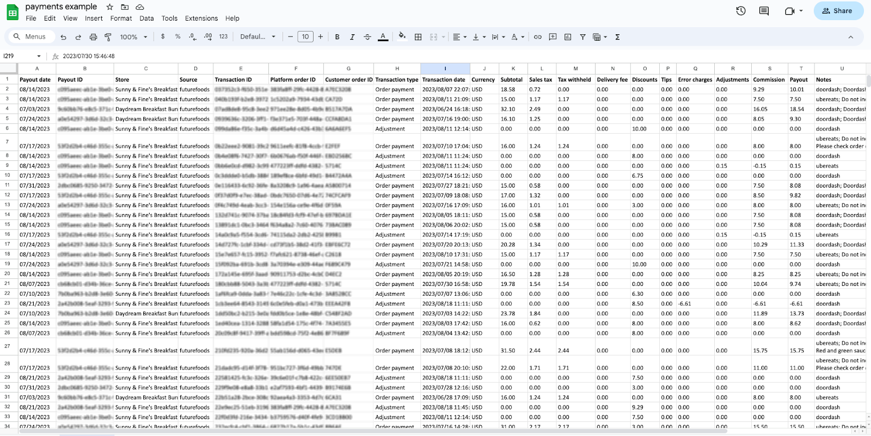The width and height of the screenshot is (871, 436).
Task: Click the create filter funnel icon
Action: tap(582, 37)
